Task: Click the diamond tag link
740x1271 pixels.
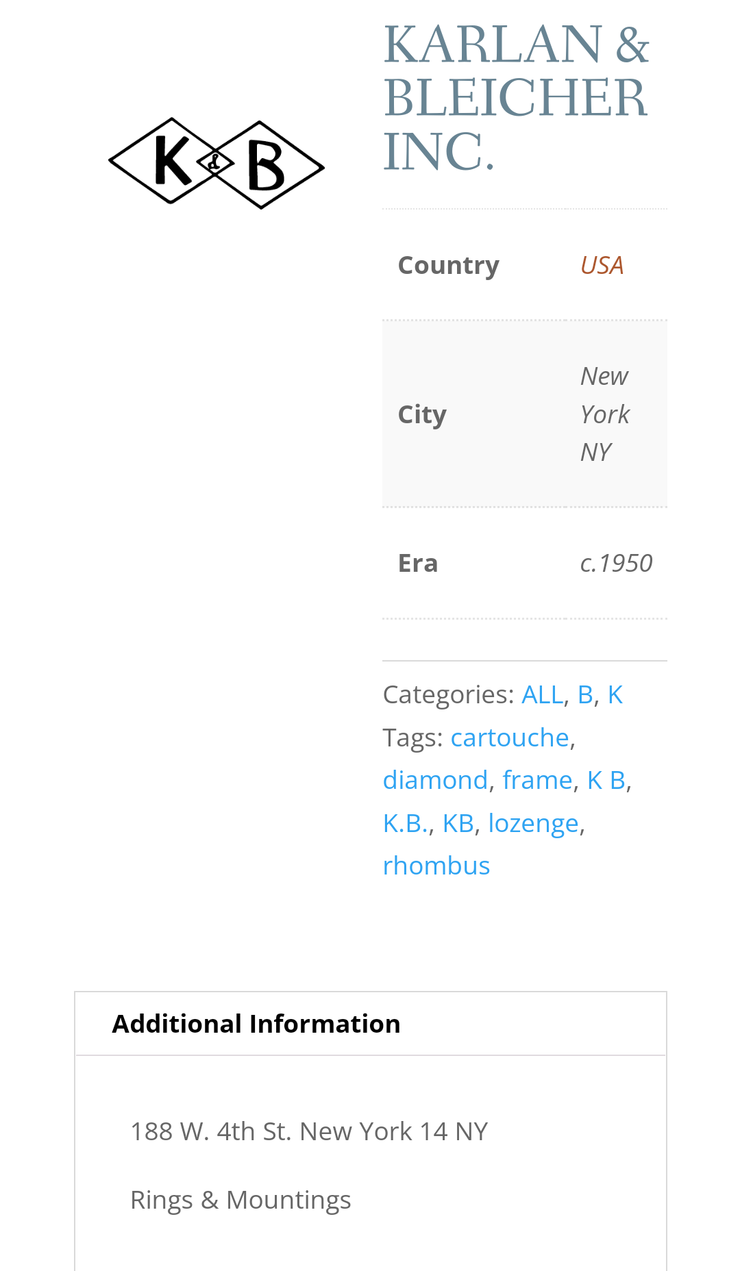Action: click(x=435, y=780)
